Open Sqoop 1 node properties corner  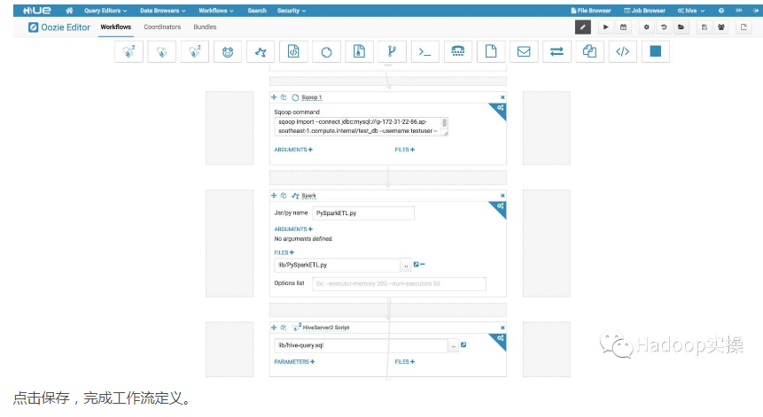(500, 109)
